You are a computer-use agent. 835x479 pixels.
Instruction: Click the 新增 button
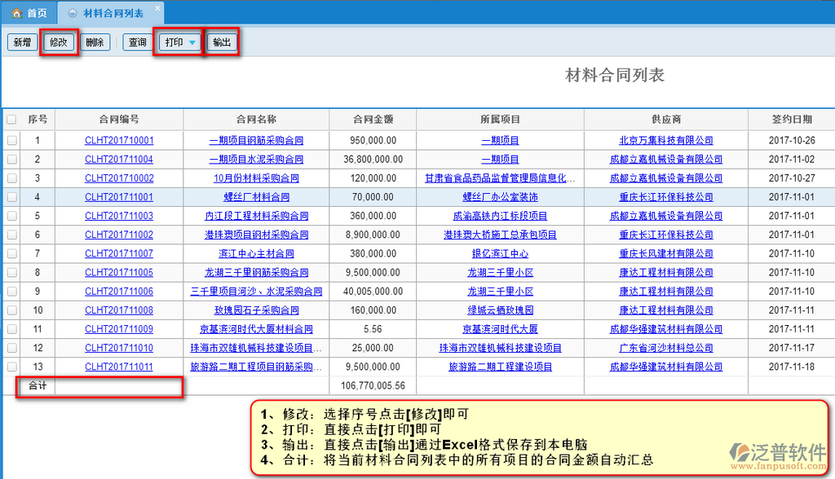pos(21,42)
